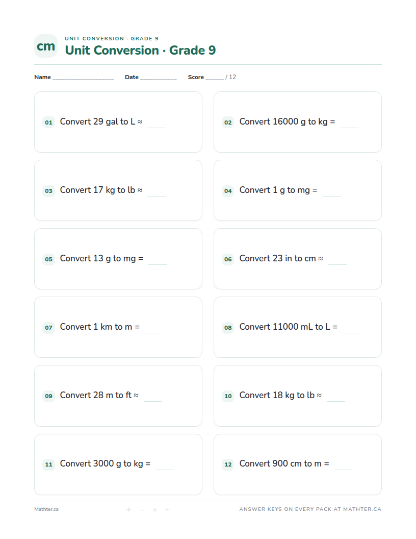416x539 pixels.
Task: Select the small uppercase 'UNIT CONVERSION · GRADE 9' subtitle
Action: [112, 38]
